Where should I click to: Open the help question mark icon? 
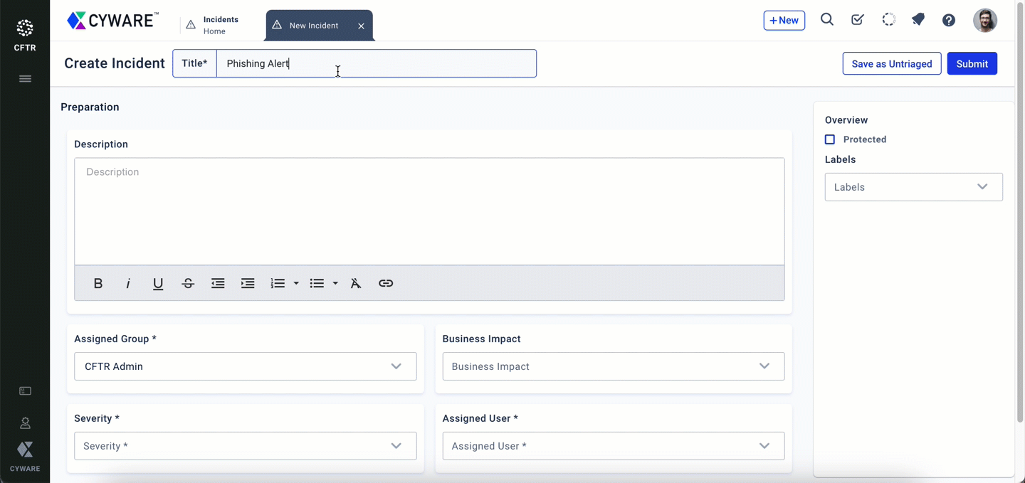point(949,20)
